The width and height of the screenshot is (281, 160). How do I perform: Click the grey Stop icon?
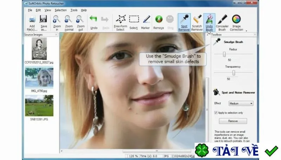[170, 19]
